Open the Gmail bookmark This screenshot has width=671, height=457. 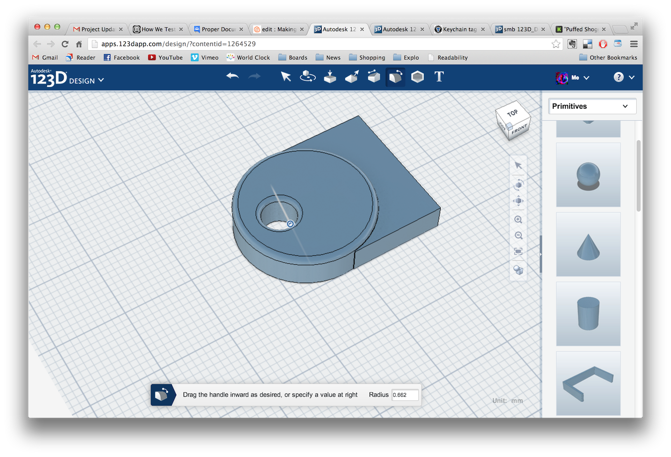coord(45,58)
